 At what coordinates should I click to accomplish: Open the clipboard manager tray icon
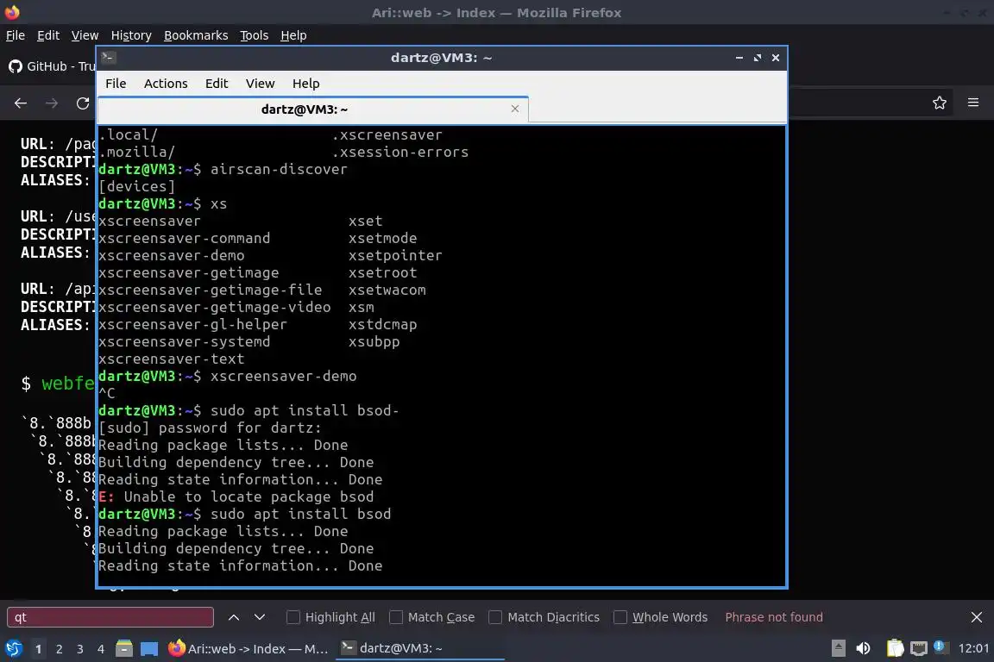[x=895, y=648]
